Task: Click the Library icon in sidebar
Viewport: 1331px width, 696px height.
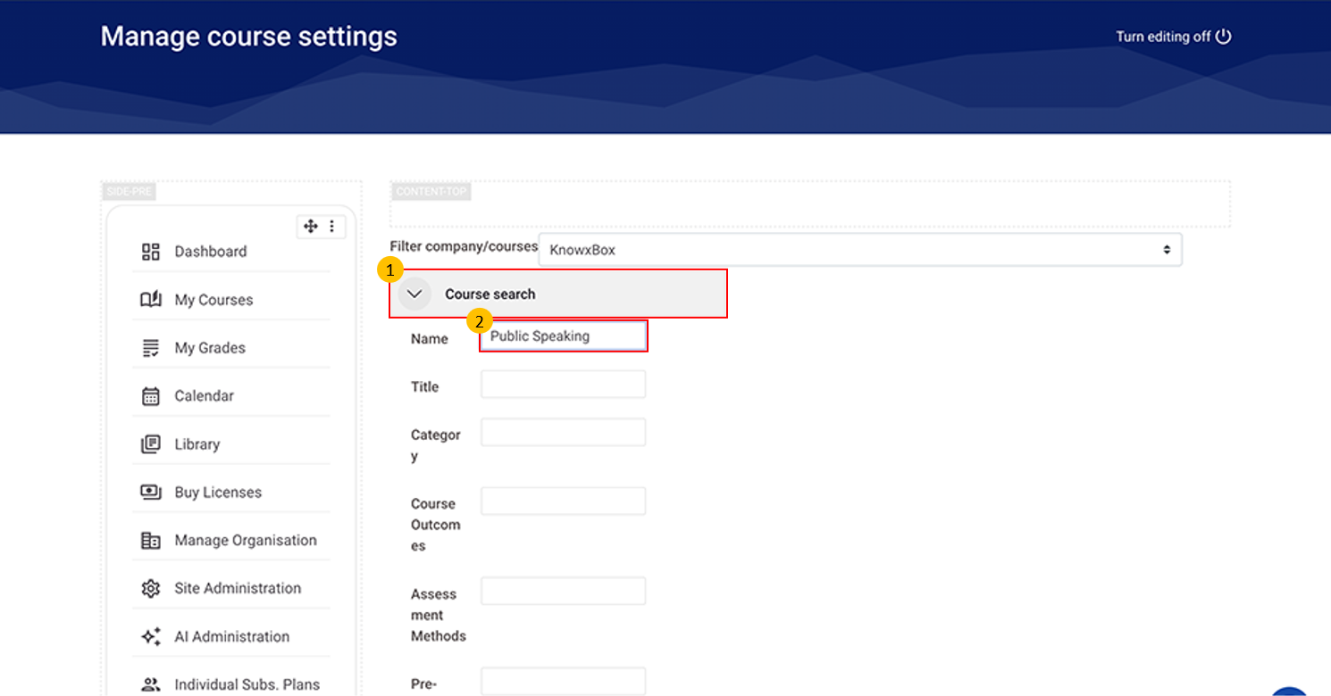Action: pos(151,443)
